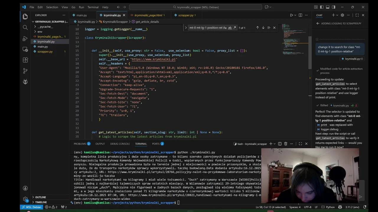Go to previous match in find widget
Image resolution: width=378 pixels, height=212 pixels.
(258, 28)
